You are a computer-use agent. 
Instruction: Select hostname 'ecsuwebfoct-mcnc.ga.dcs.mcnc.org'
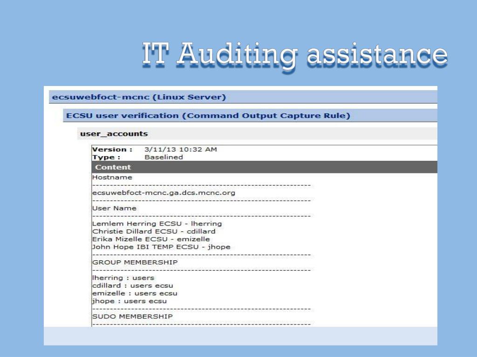pyautogui.click(x=164, y=193)
